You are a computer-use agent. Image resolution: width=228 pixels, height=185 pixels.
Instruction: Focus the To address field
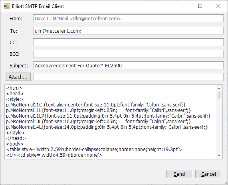tap(128, 31)
